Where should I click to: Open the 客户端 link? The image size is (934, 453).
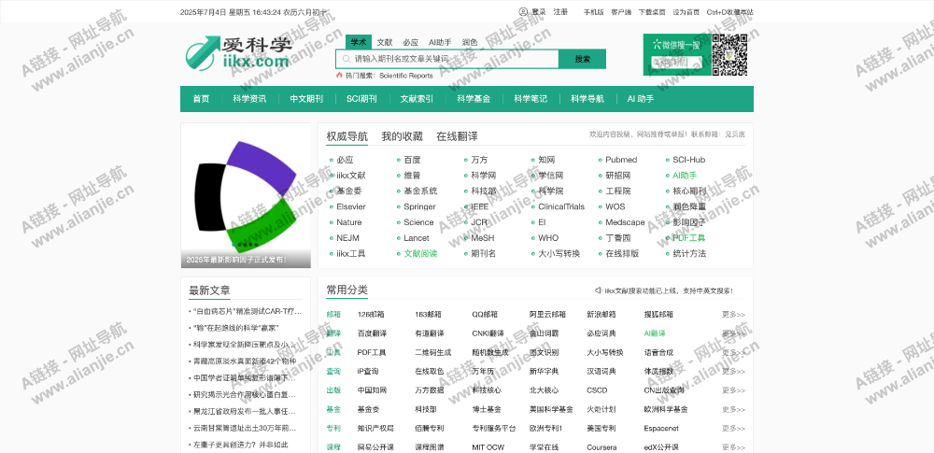point(621,12)
